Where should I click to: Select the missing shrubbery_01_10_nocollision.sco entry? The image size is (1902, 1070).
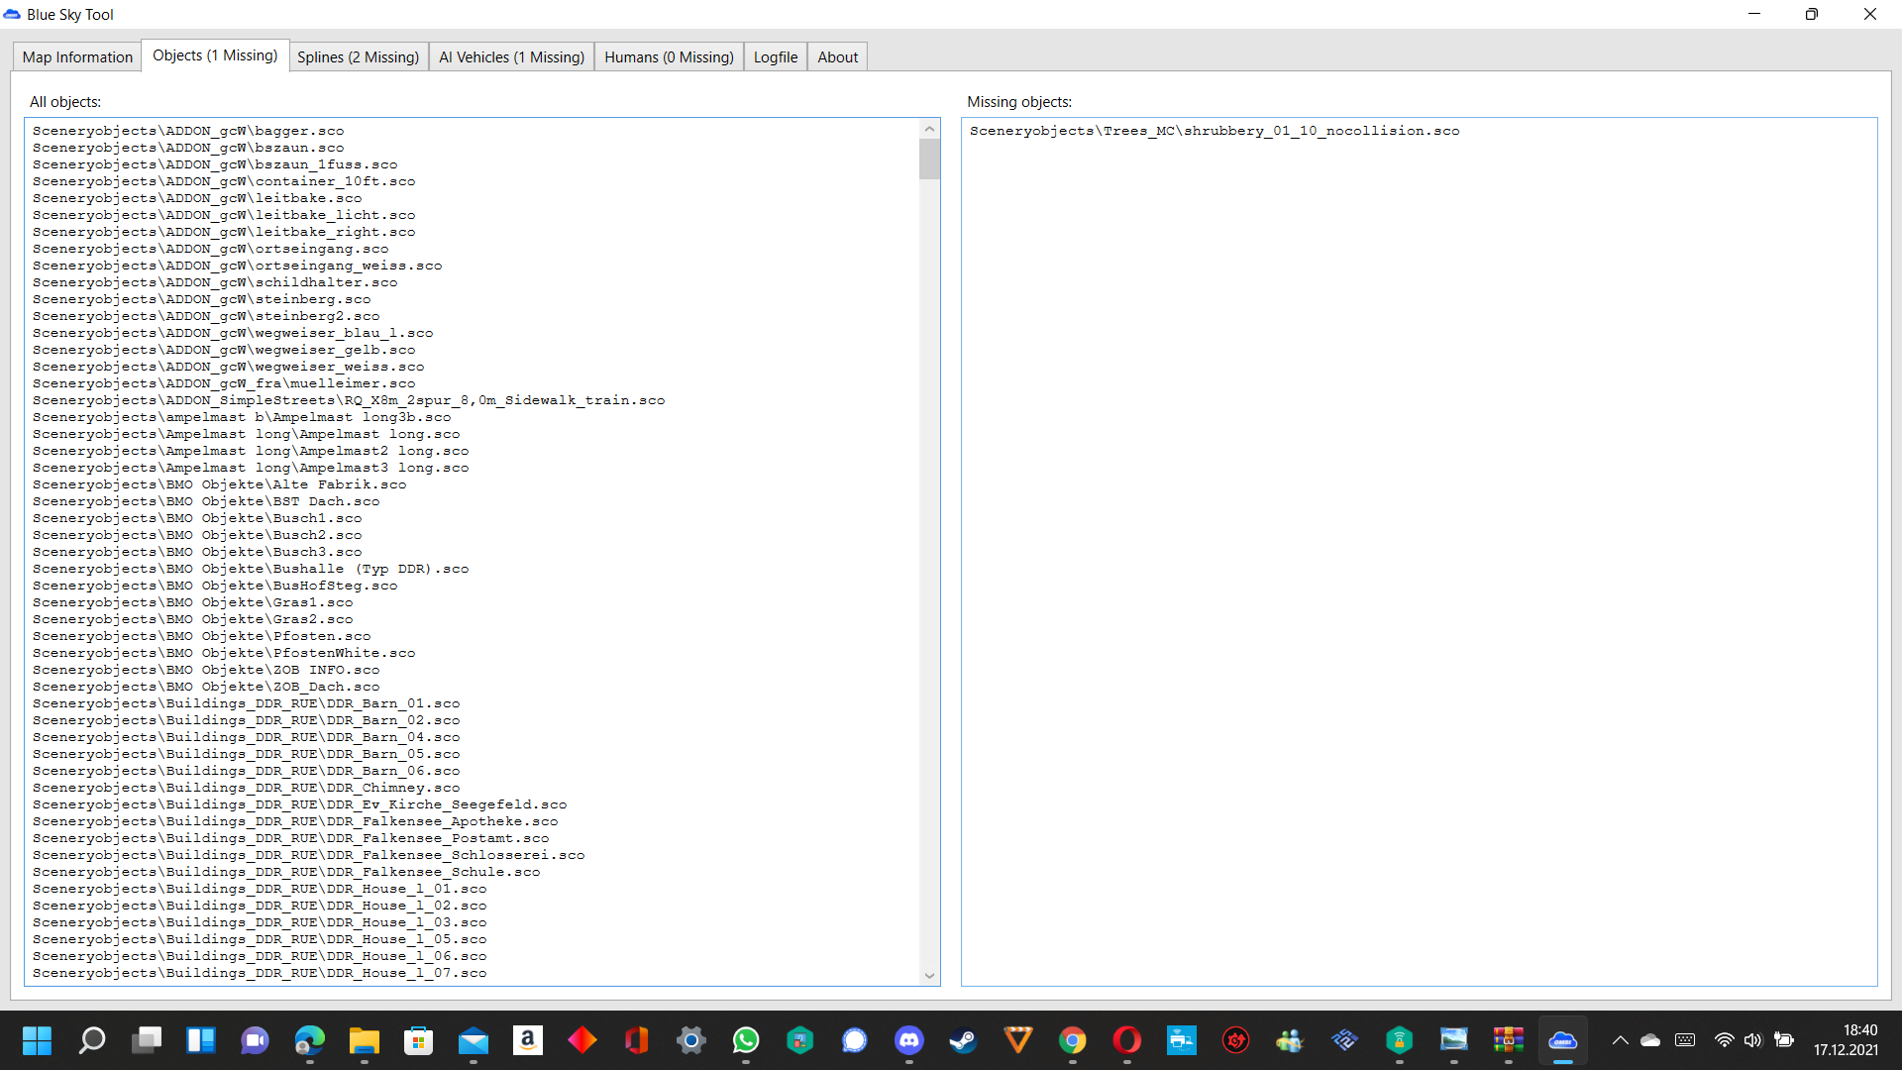pos(1214,131)
